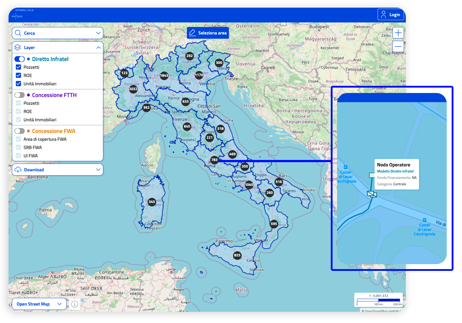Screen dimensions: 462x323
Task: Turn on the Concessione FWA toggle
Action: click(x=20, y=131)
